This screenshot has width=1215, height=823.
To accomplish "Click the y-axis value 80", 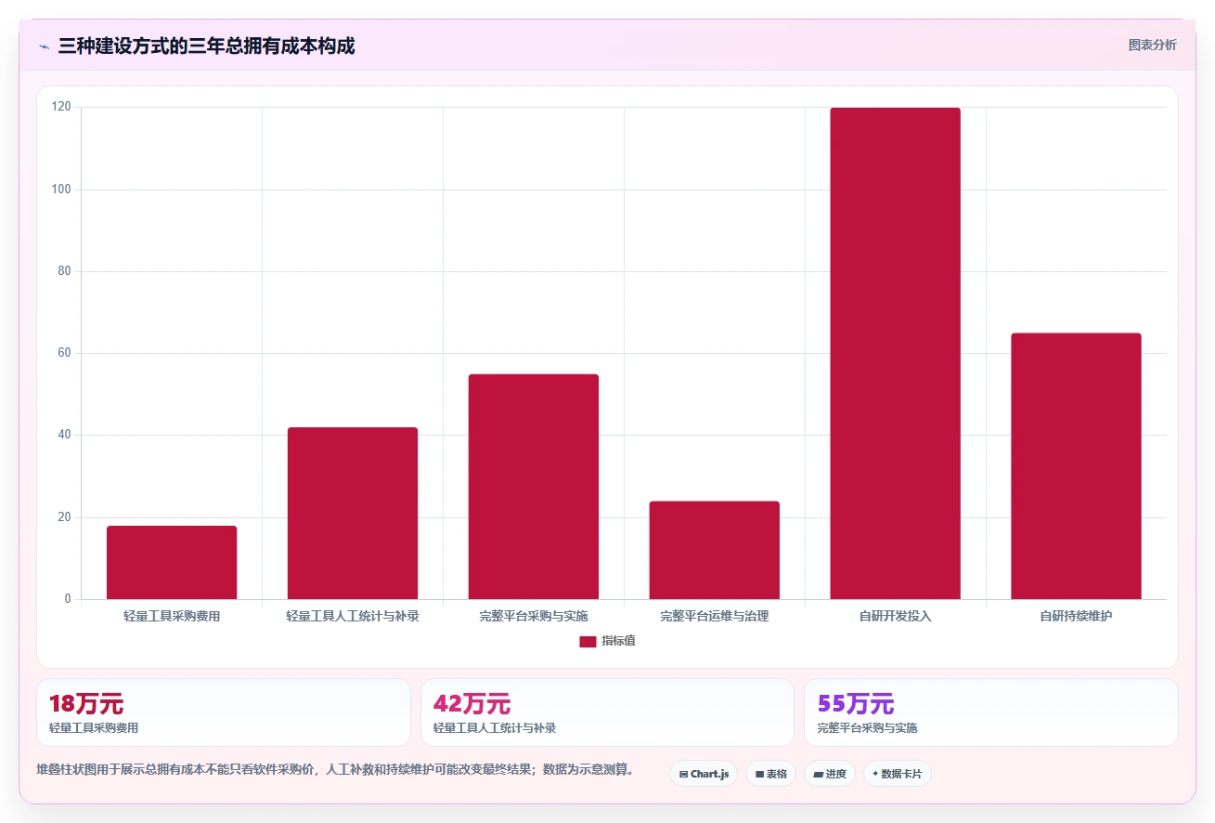I will [64, 271].
